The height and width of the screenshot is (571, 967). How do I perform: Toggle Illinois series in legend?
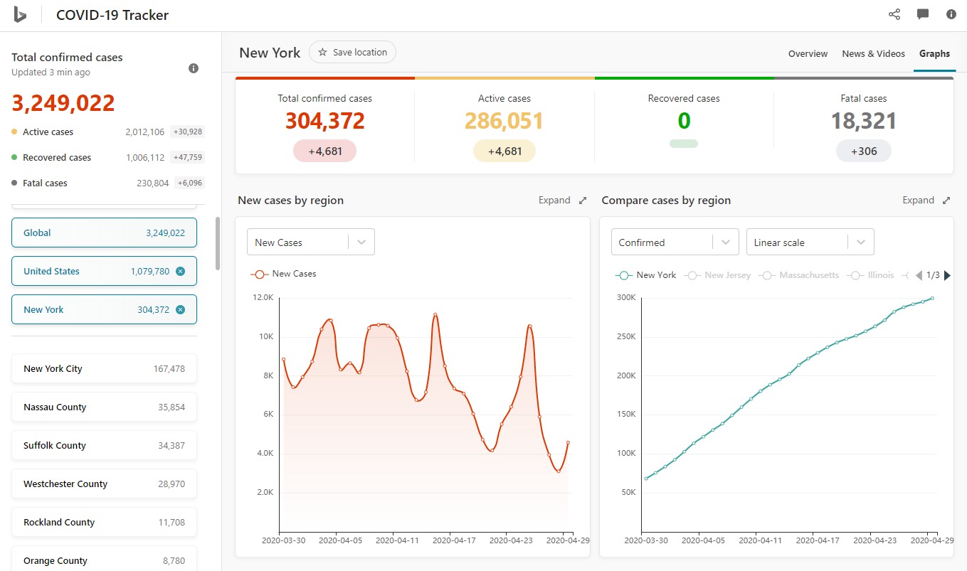pyautogui.click(x=872, y=275)
